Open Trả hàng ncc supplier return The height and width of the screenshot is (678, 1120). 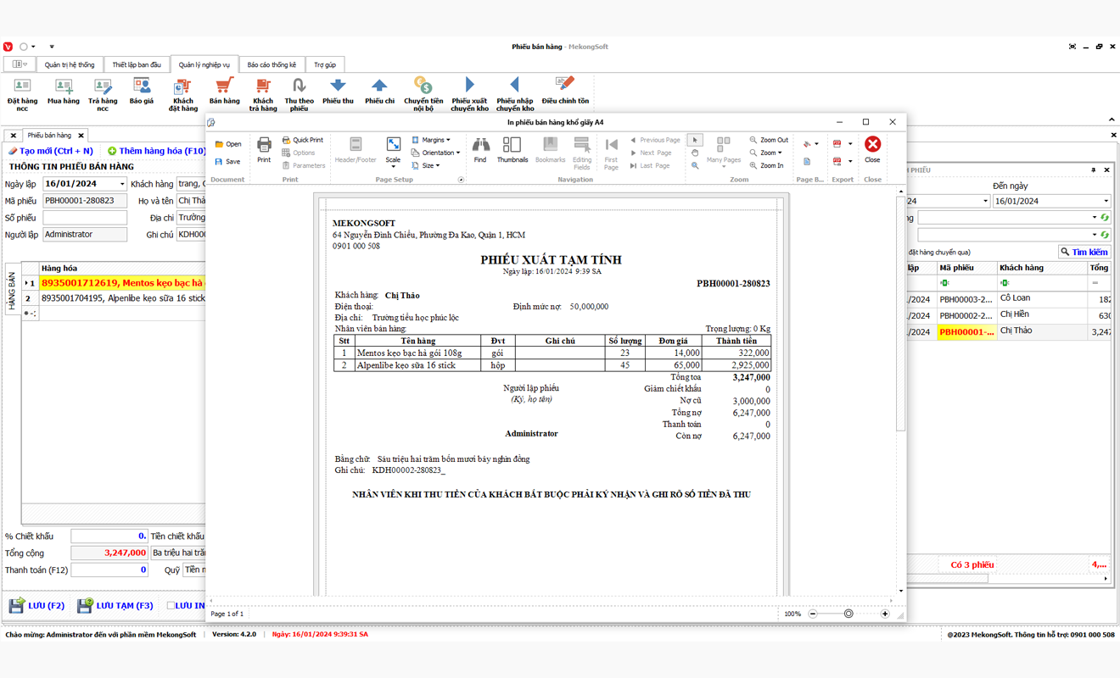point(103,95)
